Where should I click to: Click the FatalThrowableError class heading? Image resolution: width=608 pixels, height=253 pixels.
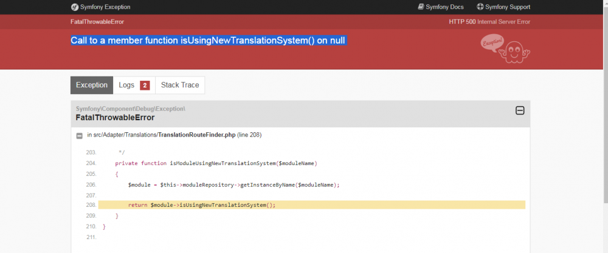[115, 118]
